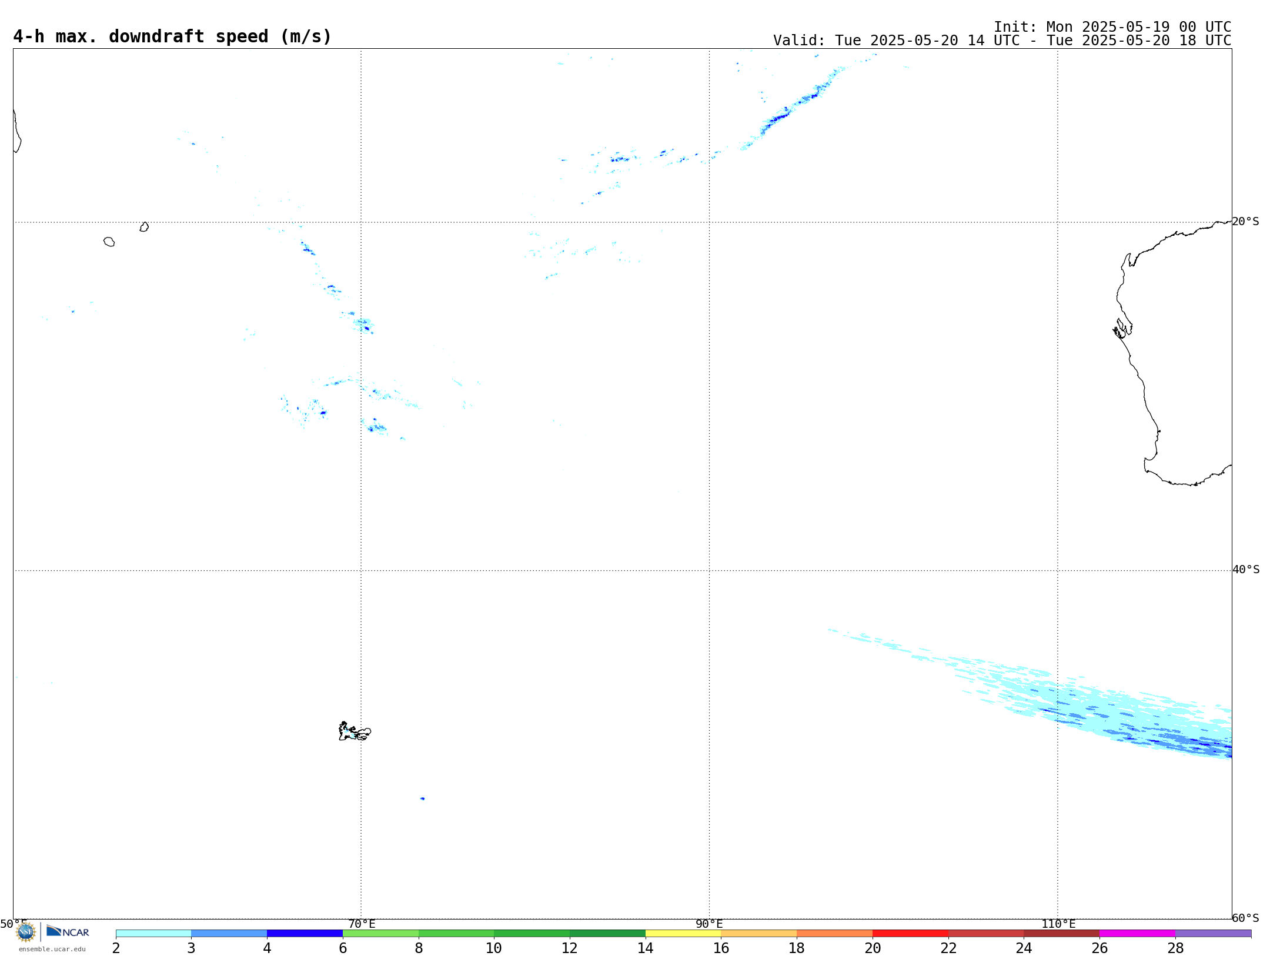This screenshot has height=956, width=1270.
Task: Click the colorbar tick label 28
Action: point(1175,948)
